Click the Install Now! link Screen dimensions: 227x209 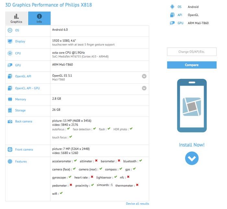point(192,145)
